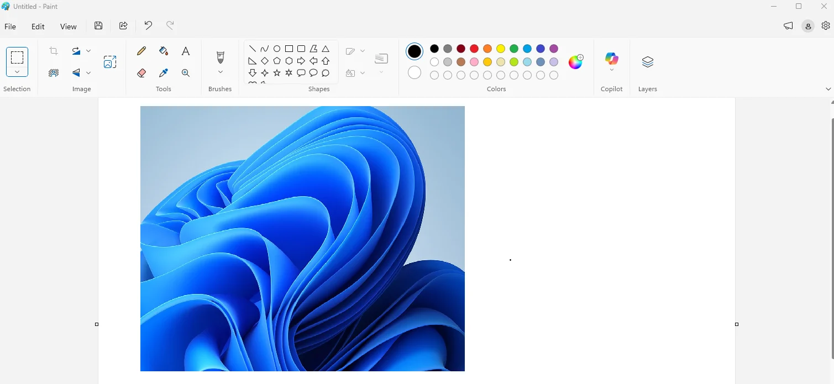This screenshot has width=834, height=384.
Task: Select the Fill bucket tool
Action: [x=164, y=51]
